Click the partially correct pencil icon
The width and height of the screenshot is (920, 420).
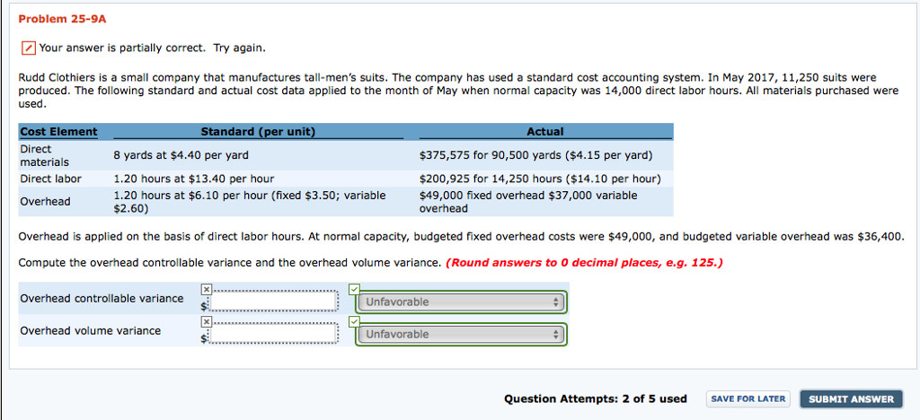(x=28, y=48)
